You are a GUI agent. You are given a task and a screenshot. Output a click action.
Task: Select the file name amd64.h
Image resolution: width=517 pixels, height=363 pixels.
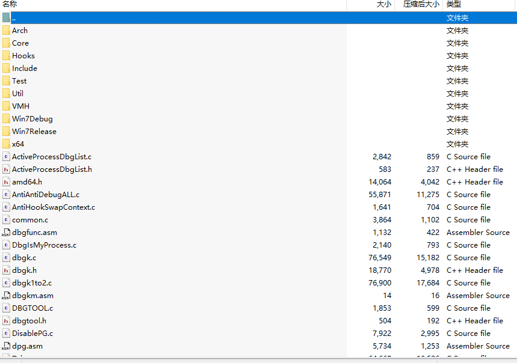pos(27,182)
